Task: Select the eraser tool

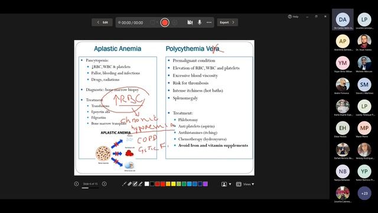Action: (130, 184)
